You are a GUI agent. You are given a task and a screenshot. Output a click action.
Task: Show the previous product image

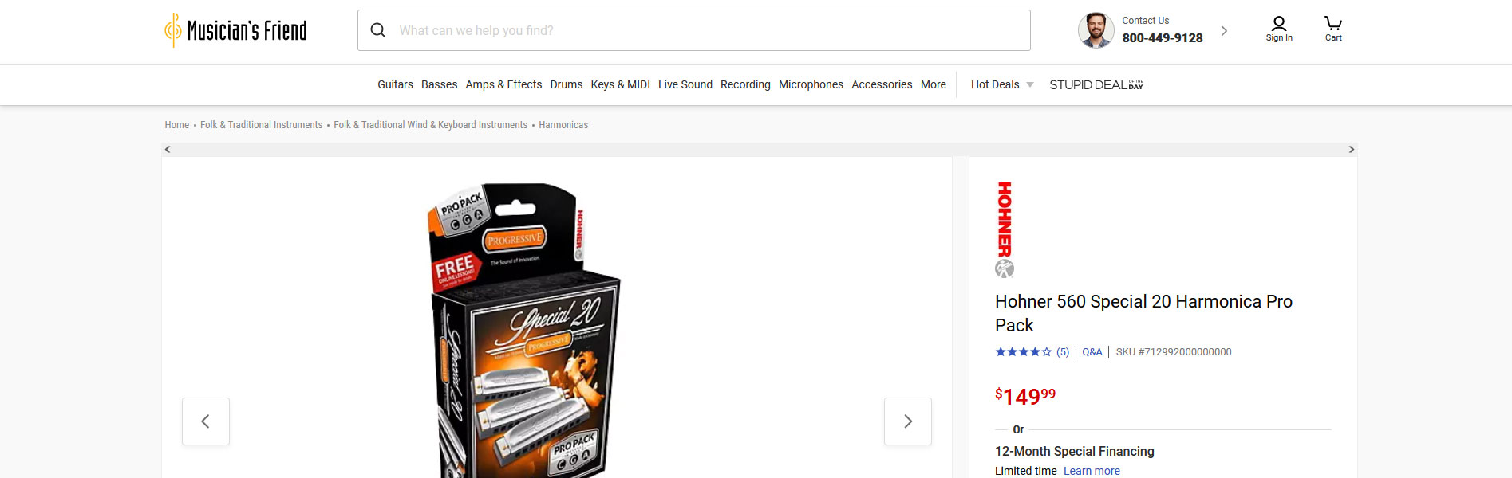(206, 421)
